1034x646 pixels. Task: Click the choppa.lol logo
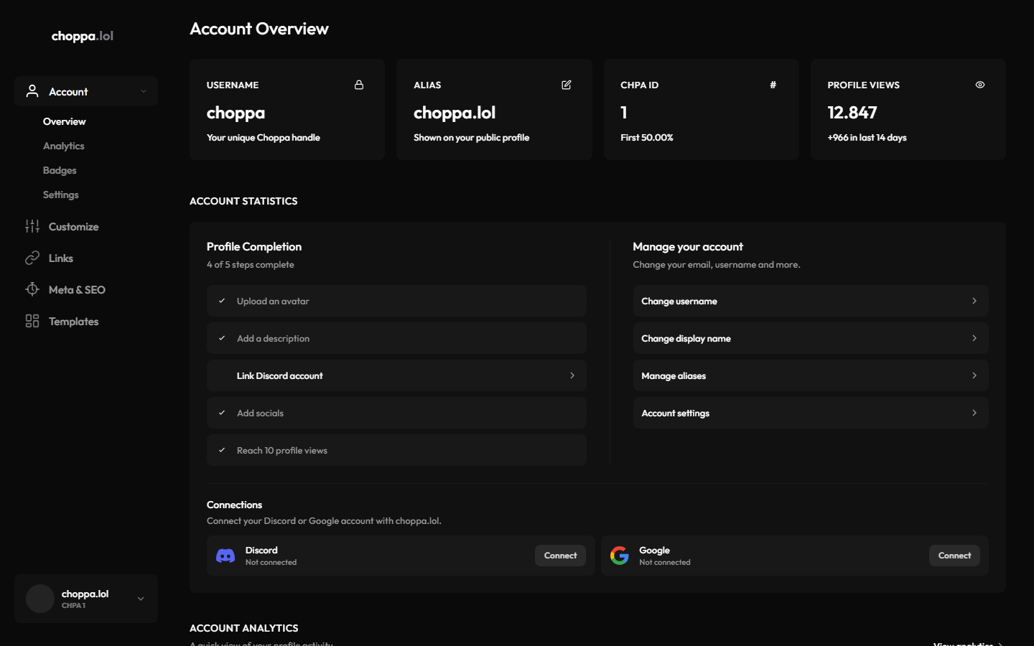(x=83, y=36)
